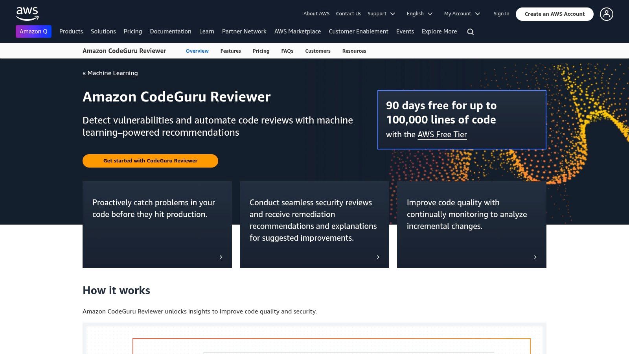Open the English language dropdown
629x354 pixels.
coord(419,14)
